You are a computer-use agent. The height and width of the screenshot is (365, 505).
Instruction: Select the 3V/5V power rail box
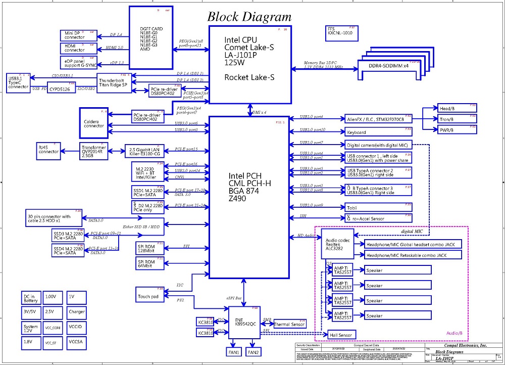click(31, 313)
